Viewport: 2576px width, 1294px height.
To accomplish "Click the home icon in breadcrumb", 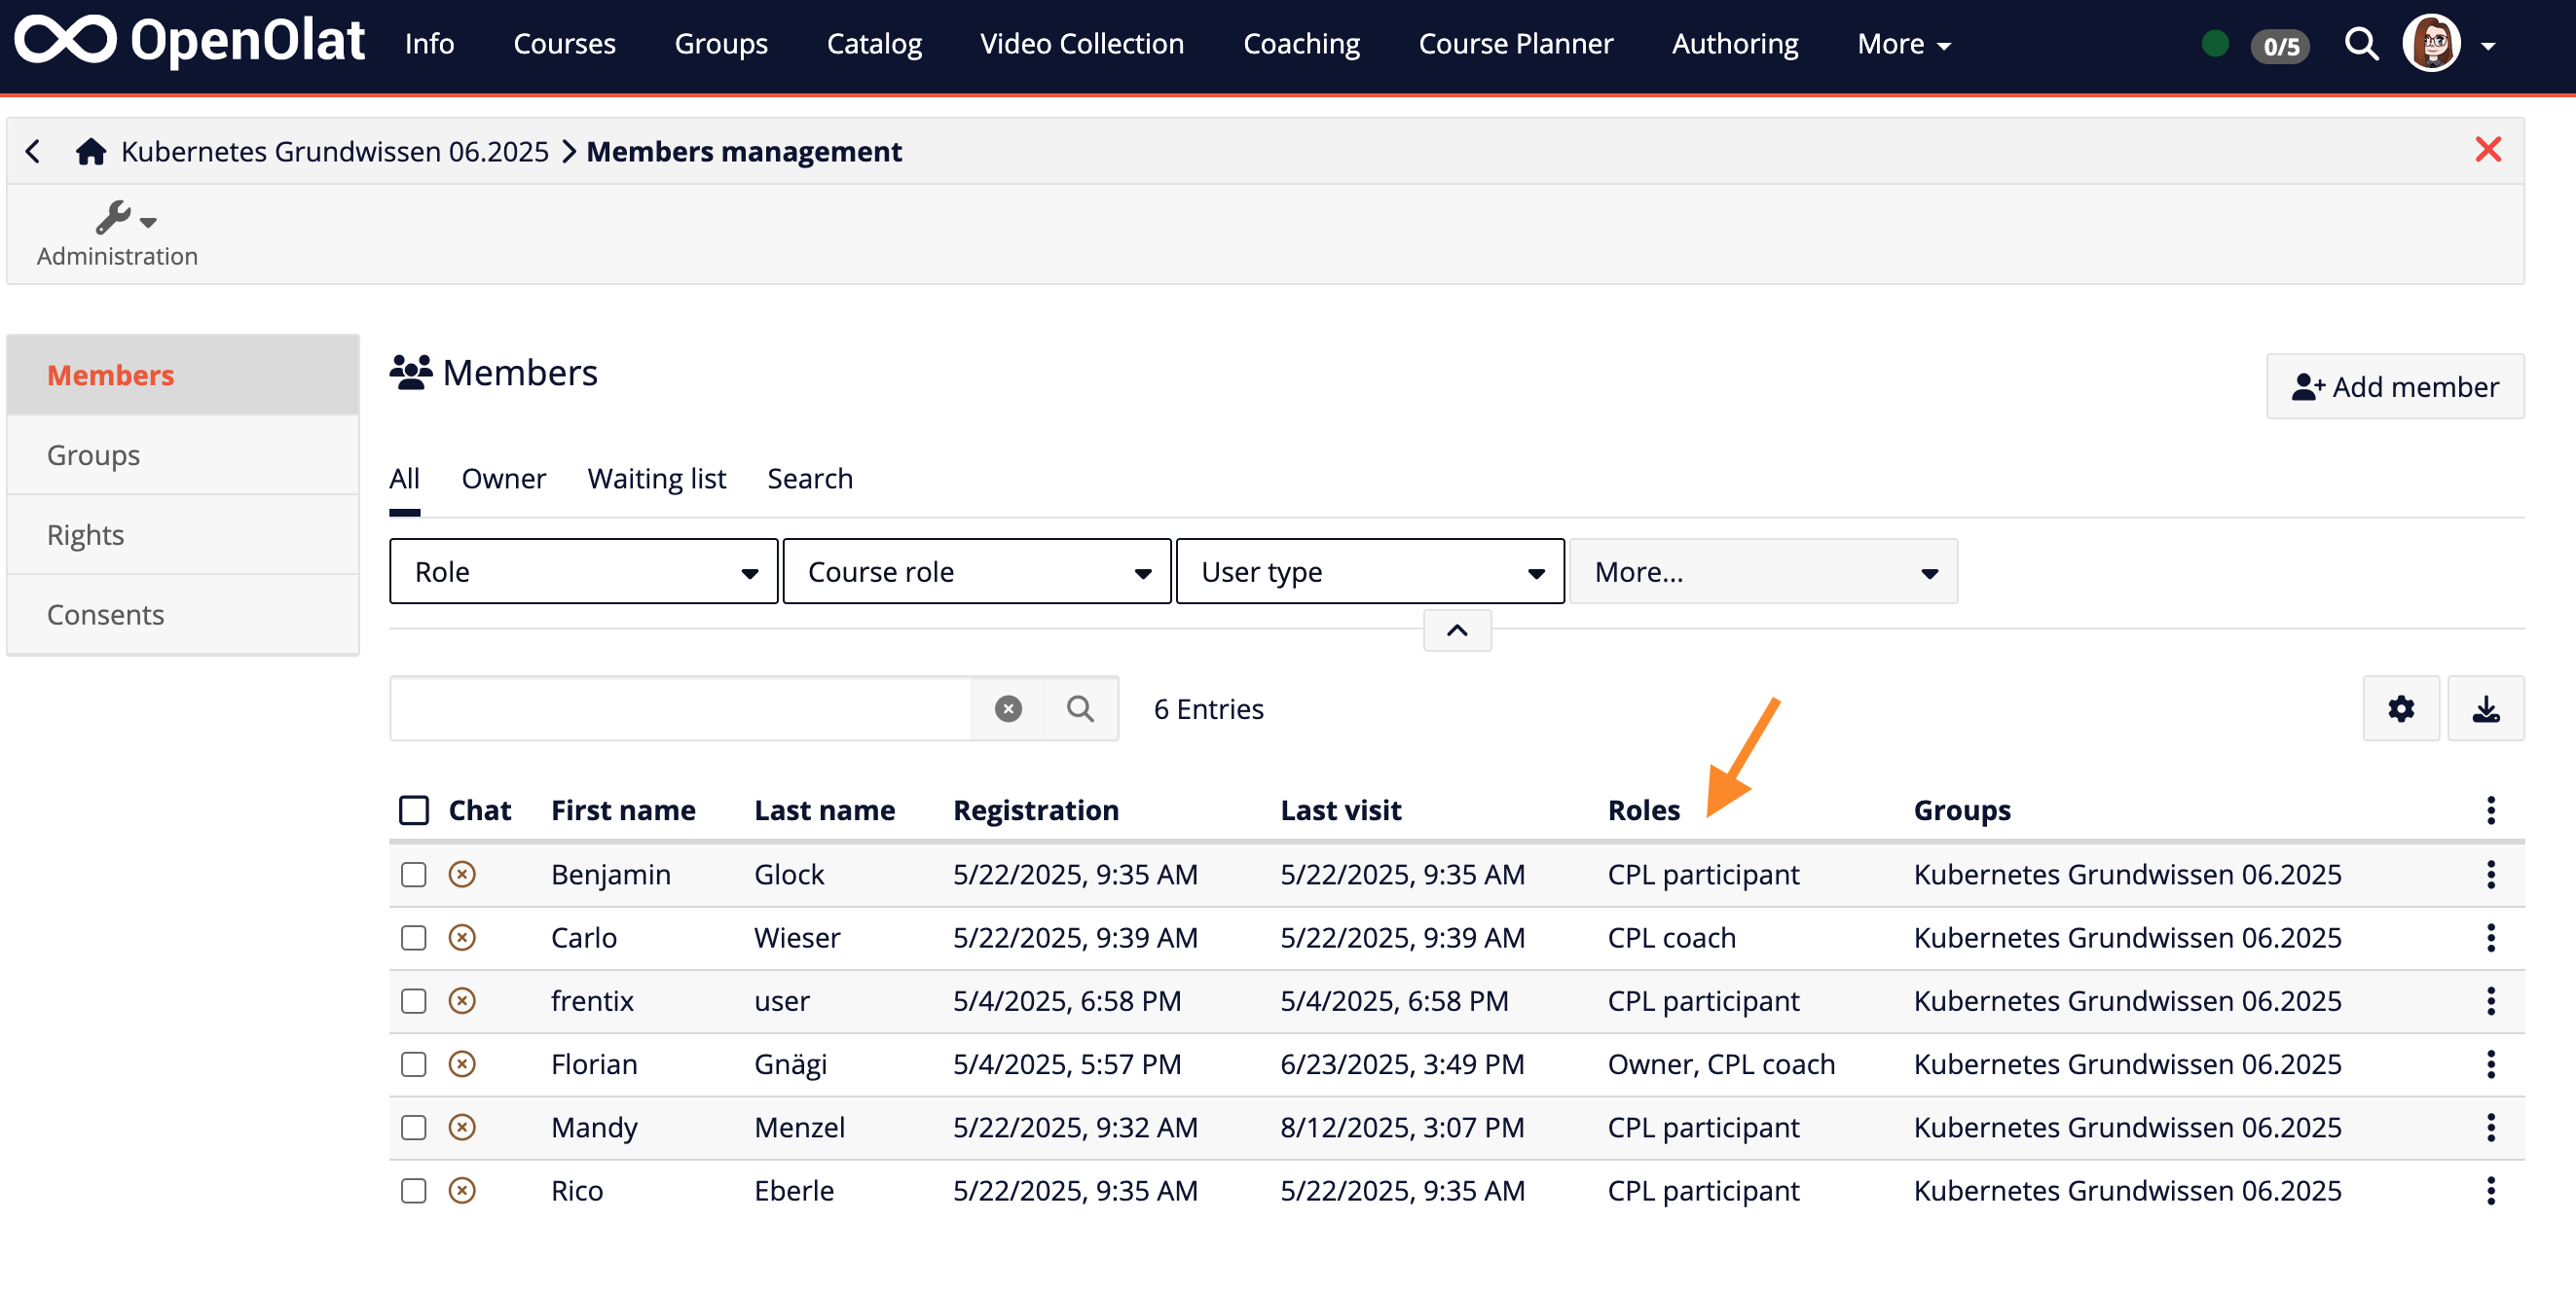I will coord(91,151).
